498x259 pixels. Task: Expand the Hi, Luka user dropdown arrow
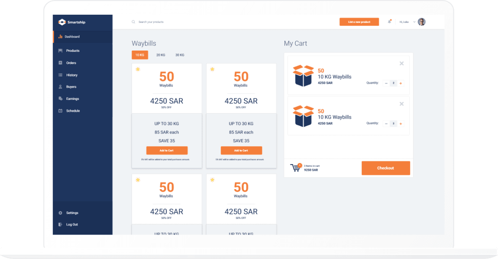(x=414, y=22)
